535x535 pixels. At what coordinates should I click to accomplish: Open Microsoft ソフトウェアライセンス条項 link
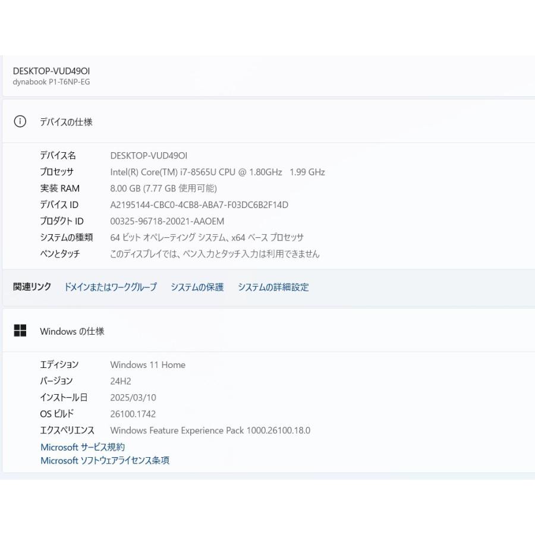105,460
